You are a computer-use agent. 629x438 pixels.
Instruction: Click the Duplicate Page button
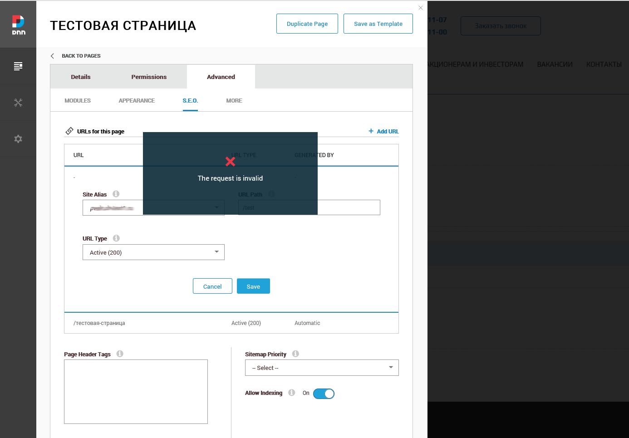click(307, 24)
